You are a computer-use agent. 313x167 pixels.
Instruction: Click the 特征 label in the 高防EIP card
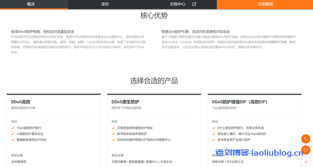pyautogui.click(x=215, y=121)
